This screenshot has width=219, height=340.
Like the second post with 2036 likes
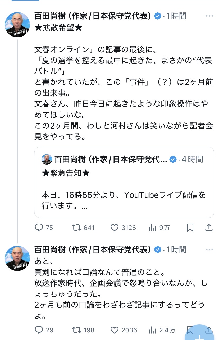click(x=115, y=330)
